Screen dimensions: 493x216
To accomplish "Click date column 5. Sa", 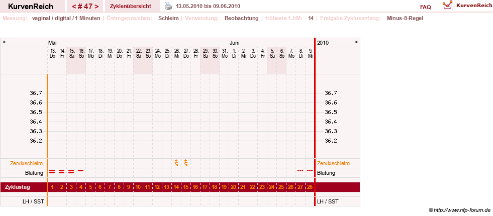I will [272, 53].
